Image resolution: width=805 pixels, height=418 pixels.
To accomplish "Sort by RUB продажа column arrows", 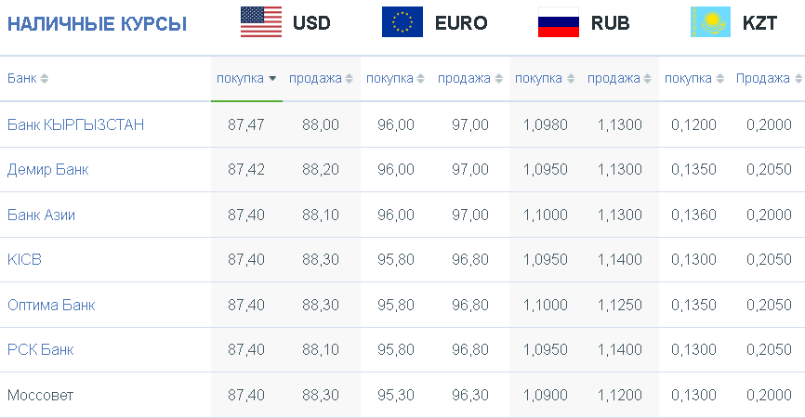I will [x=647, y=78].
